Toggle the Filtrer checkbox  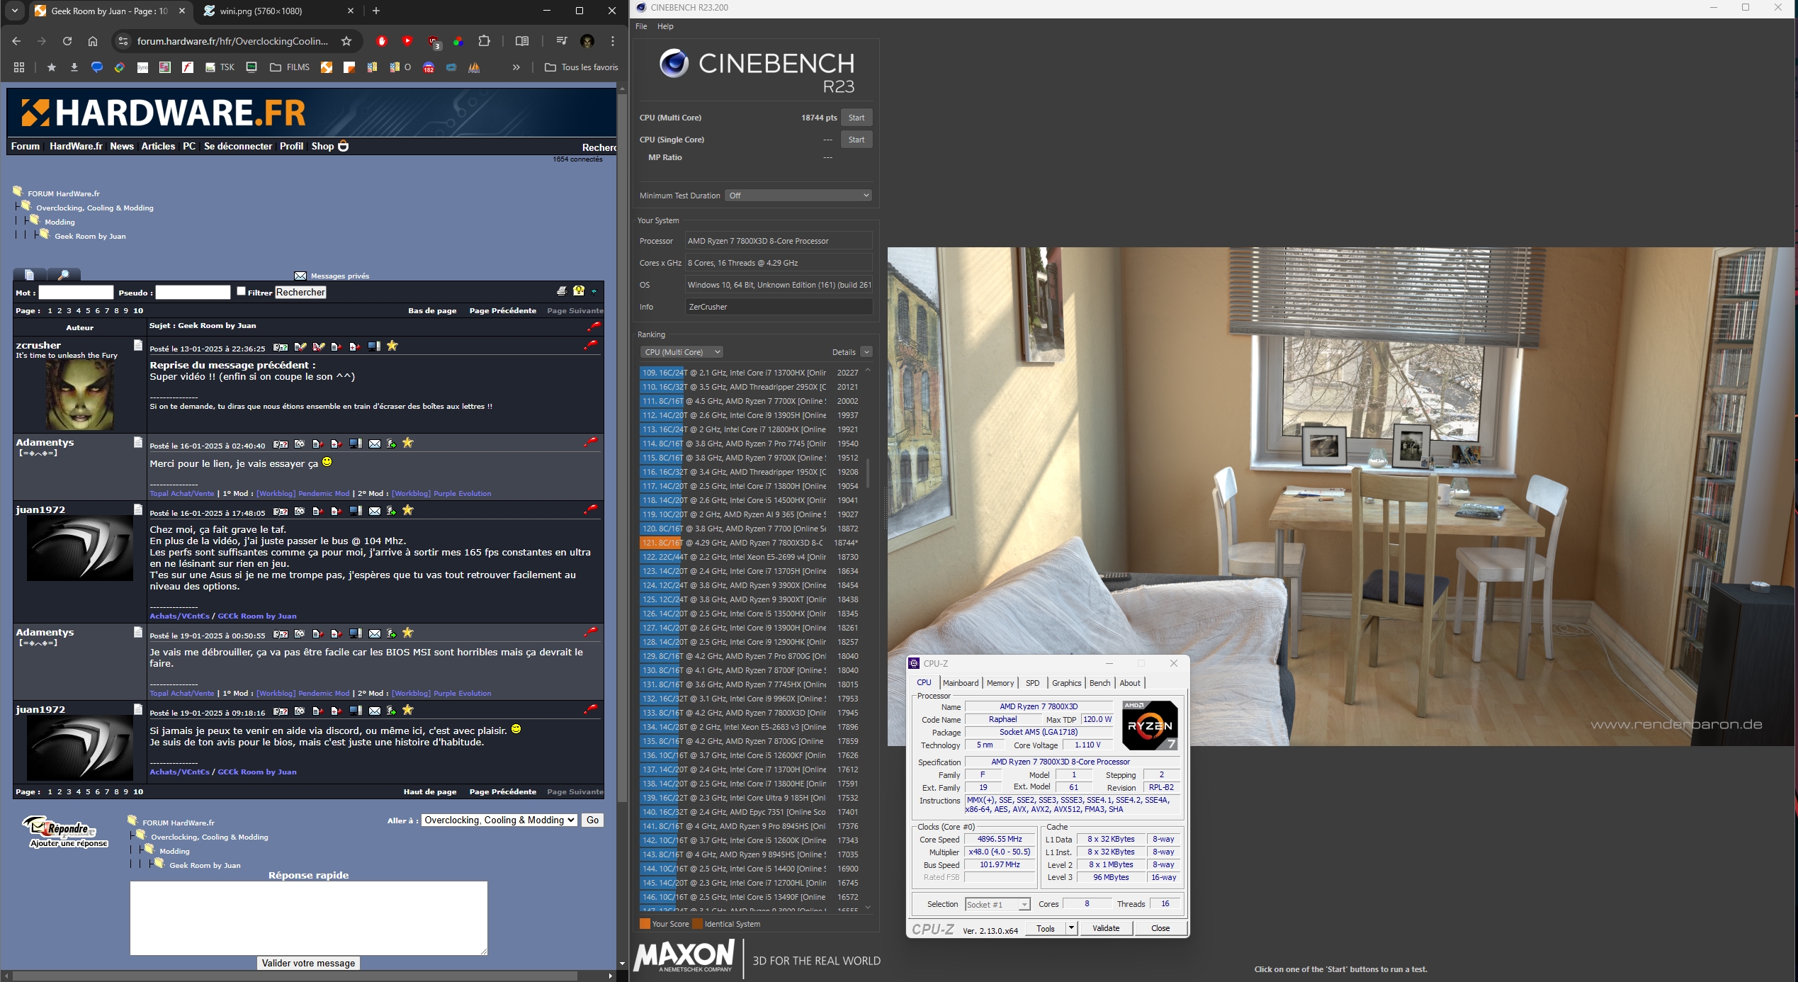click(x=241, y=291)
